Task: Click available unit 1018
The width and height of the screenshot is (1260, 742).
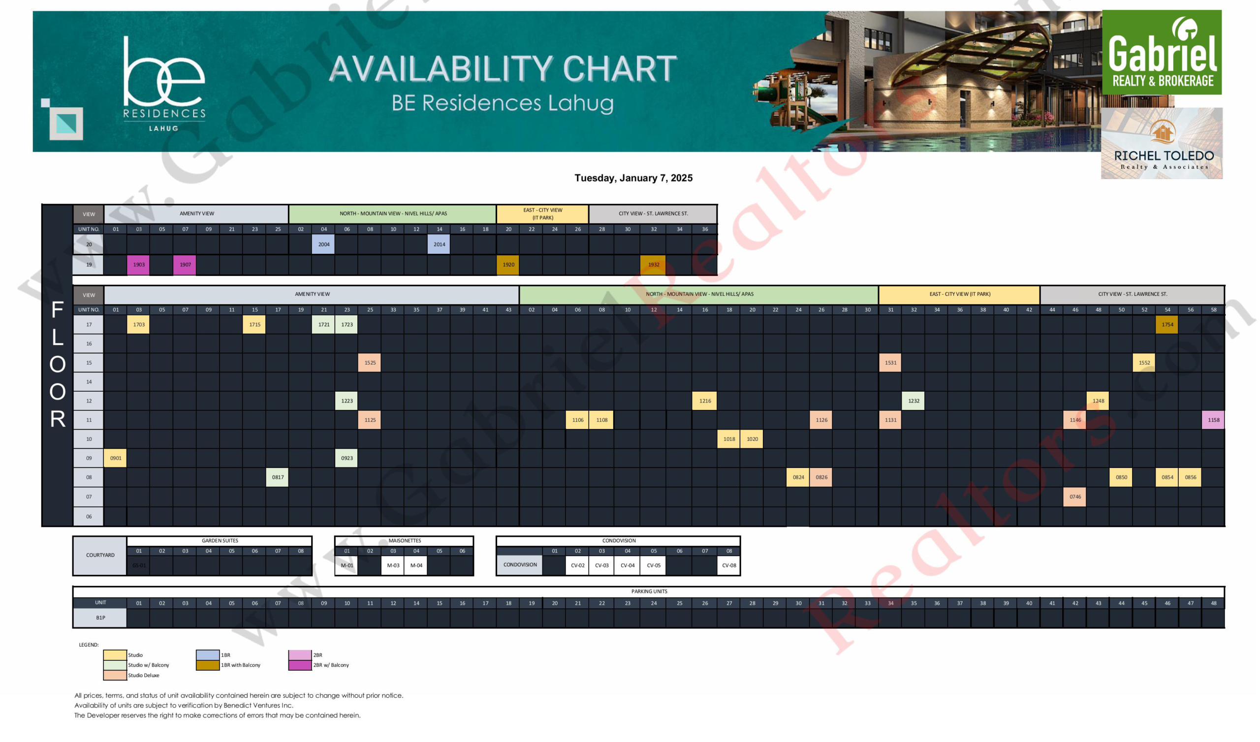Action: pos(729,439)
